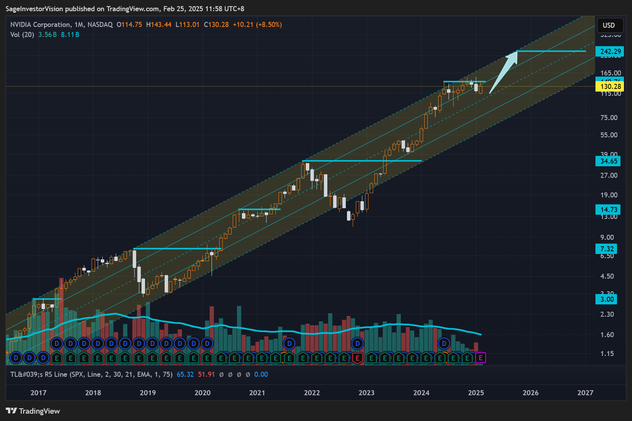Select the horizontal line at 14.73
The width and height of the screenshot is (632, 421).
click(260, 209)
